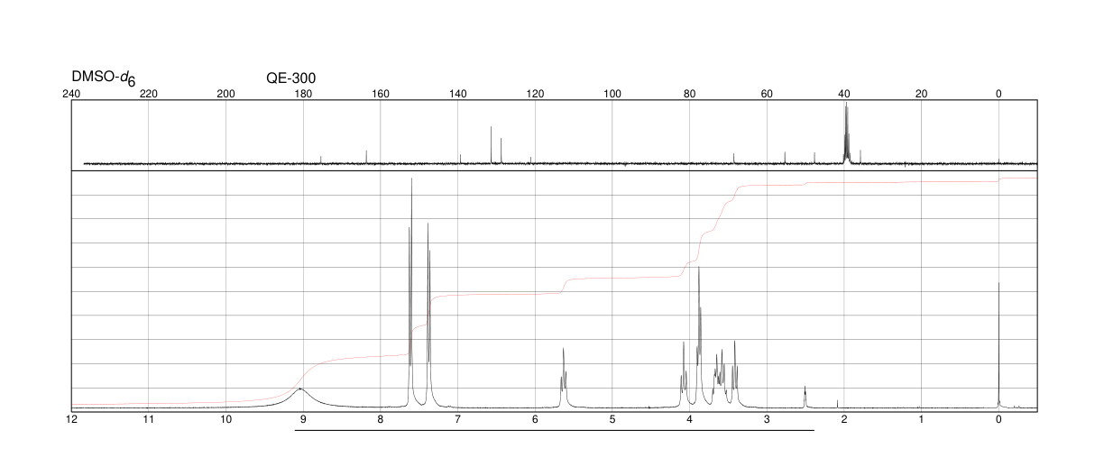Click the DMSO solvent multiplet near 40 ppm carbon
Viewport: 1104px width, 476px height.
click(846, 133)
